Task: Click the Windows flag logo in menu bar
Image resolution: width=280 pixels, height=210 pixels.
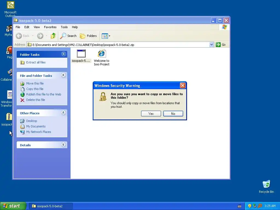Action: 224,27
